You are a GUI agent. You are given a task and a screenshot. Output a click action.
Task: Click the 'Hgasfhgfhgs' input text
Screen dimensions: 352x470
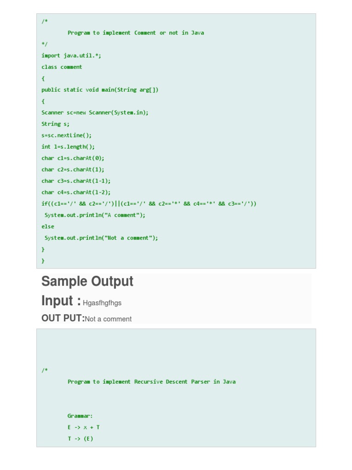(102, 303)
